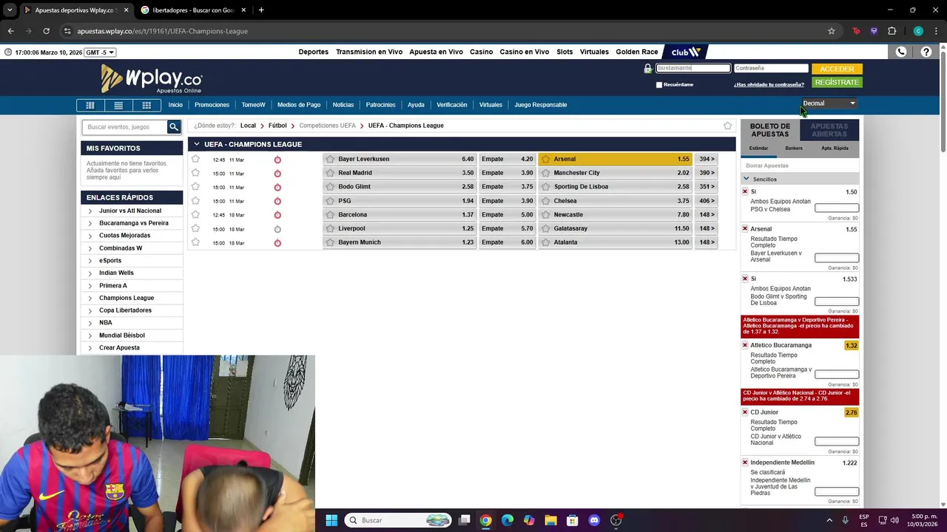Open Chrome from the taskbar

point(485,520)
